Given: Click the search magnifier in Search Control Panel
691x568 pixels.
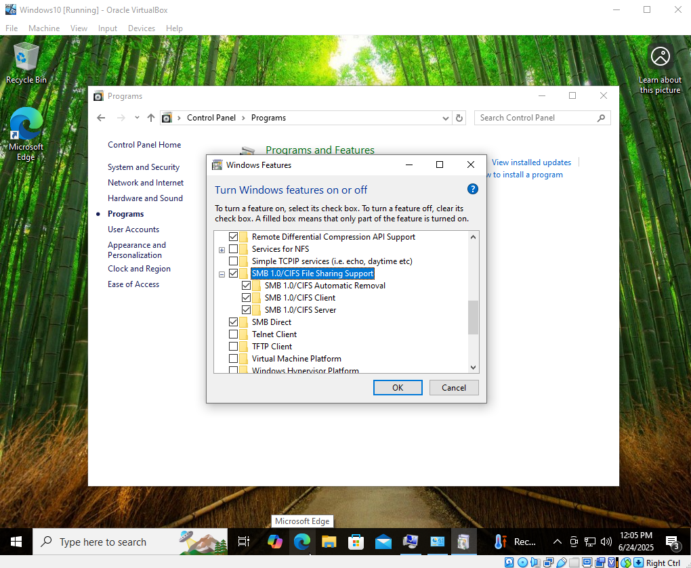Looking at the screenshot, I should coord(601,118).
